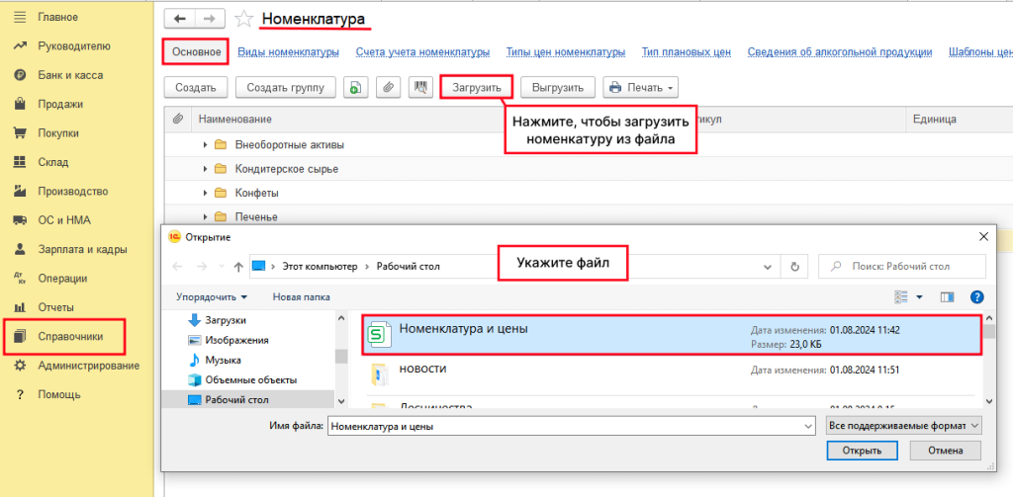Open the supported file formats dropdown

(x=902, y=425)
